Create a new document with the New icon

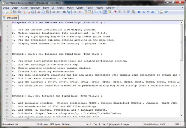[6, 12]
